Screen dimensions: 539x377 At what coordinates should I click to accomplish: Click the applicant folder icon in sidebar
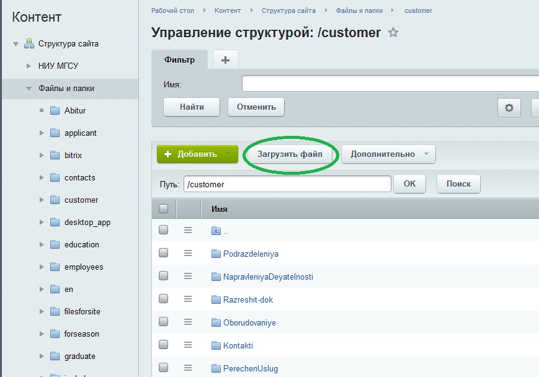click(x=55, y=133)
